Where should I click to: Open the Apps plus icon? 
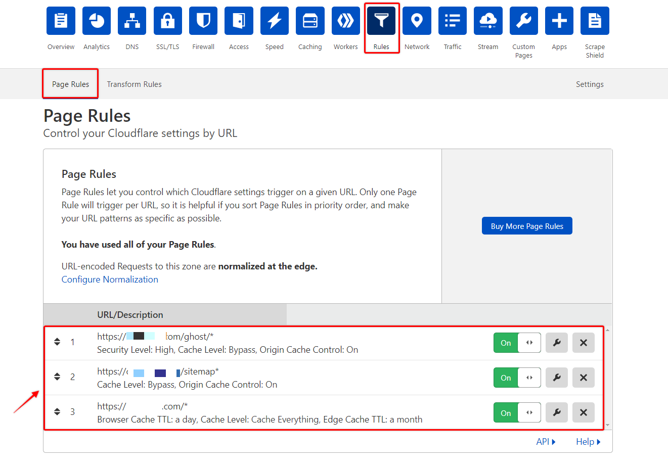click(x=559, y=21)
